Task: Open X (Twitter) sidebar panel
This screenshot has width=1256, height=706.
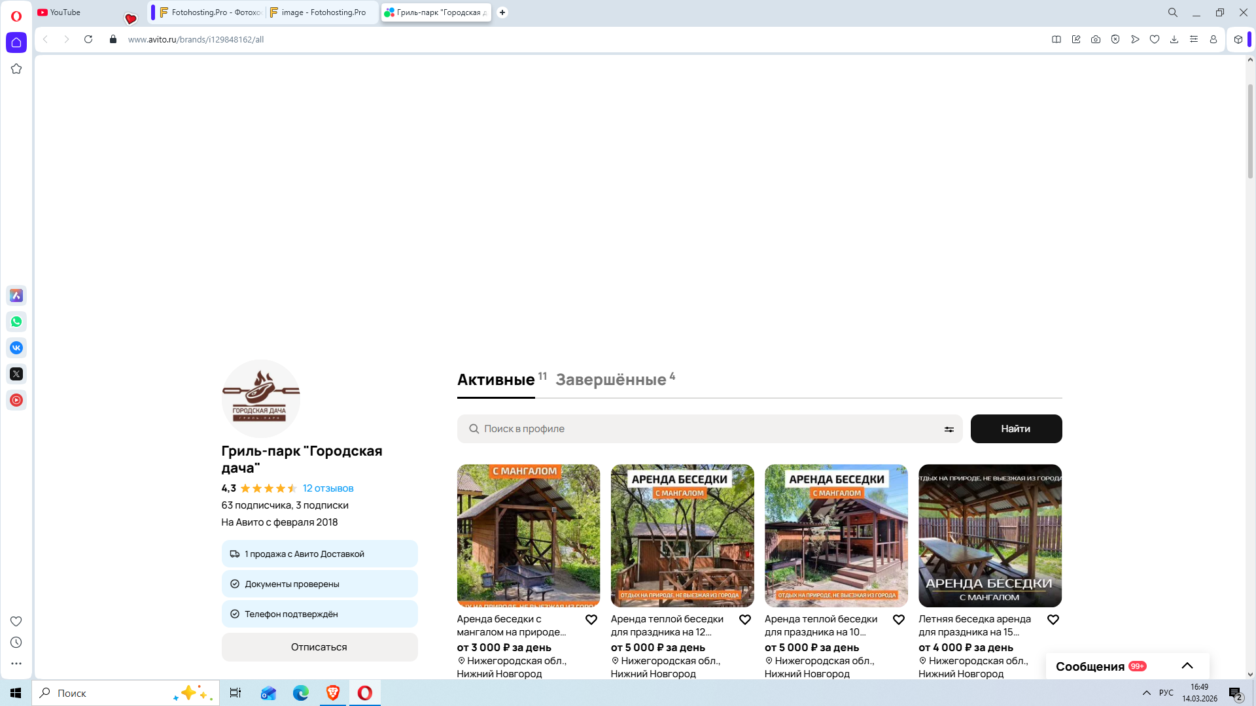Action: (16, 374)
